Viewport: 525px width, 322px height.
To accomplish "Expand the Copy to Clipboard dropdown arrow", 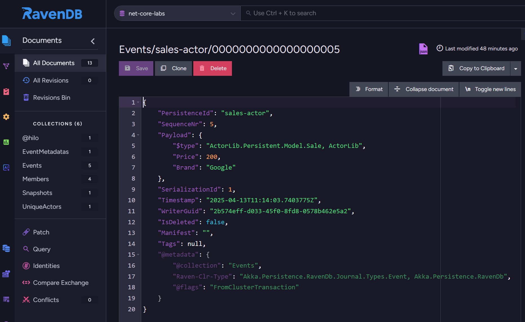I will (x=515, y=69).
